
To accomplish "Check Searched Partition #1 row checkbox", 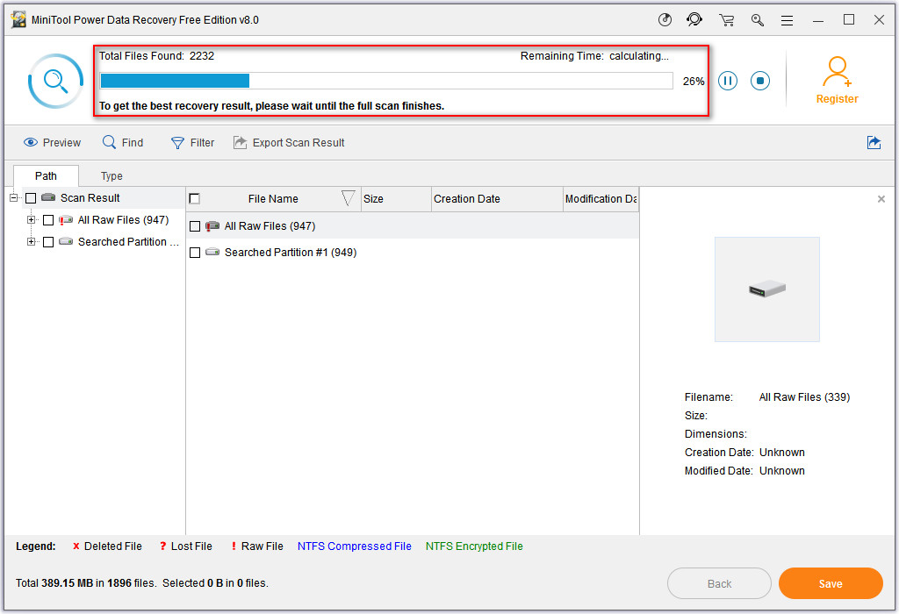I will pos(195,253).
